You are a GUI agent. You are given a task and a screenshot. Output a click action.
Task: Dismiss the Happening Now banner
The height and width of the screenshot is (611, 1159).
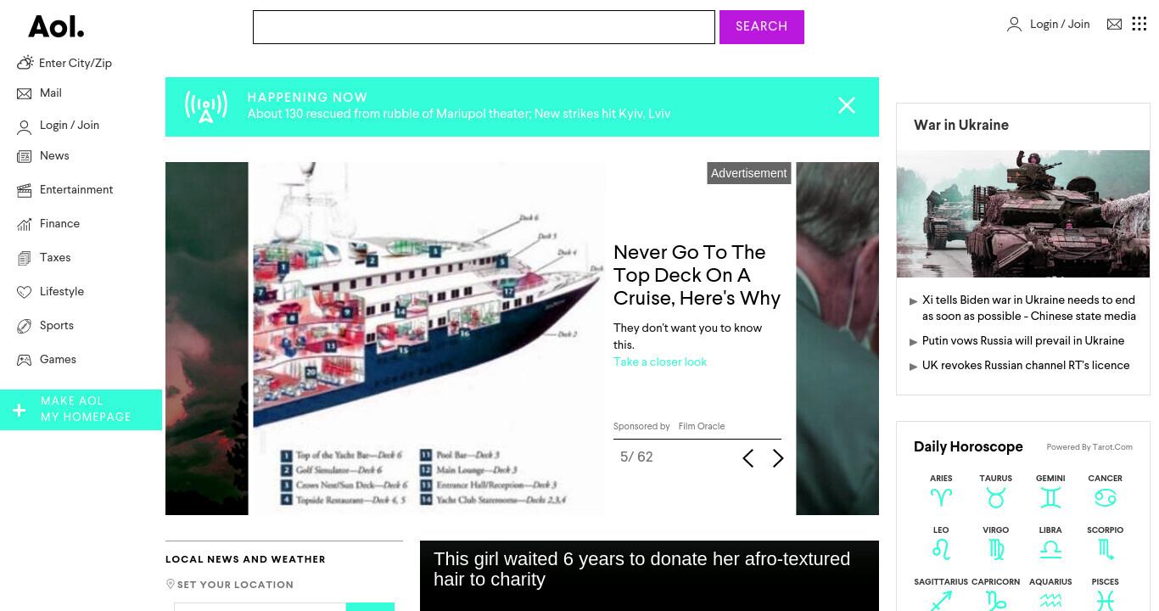[847, 105]
